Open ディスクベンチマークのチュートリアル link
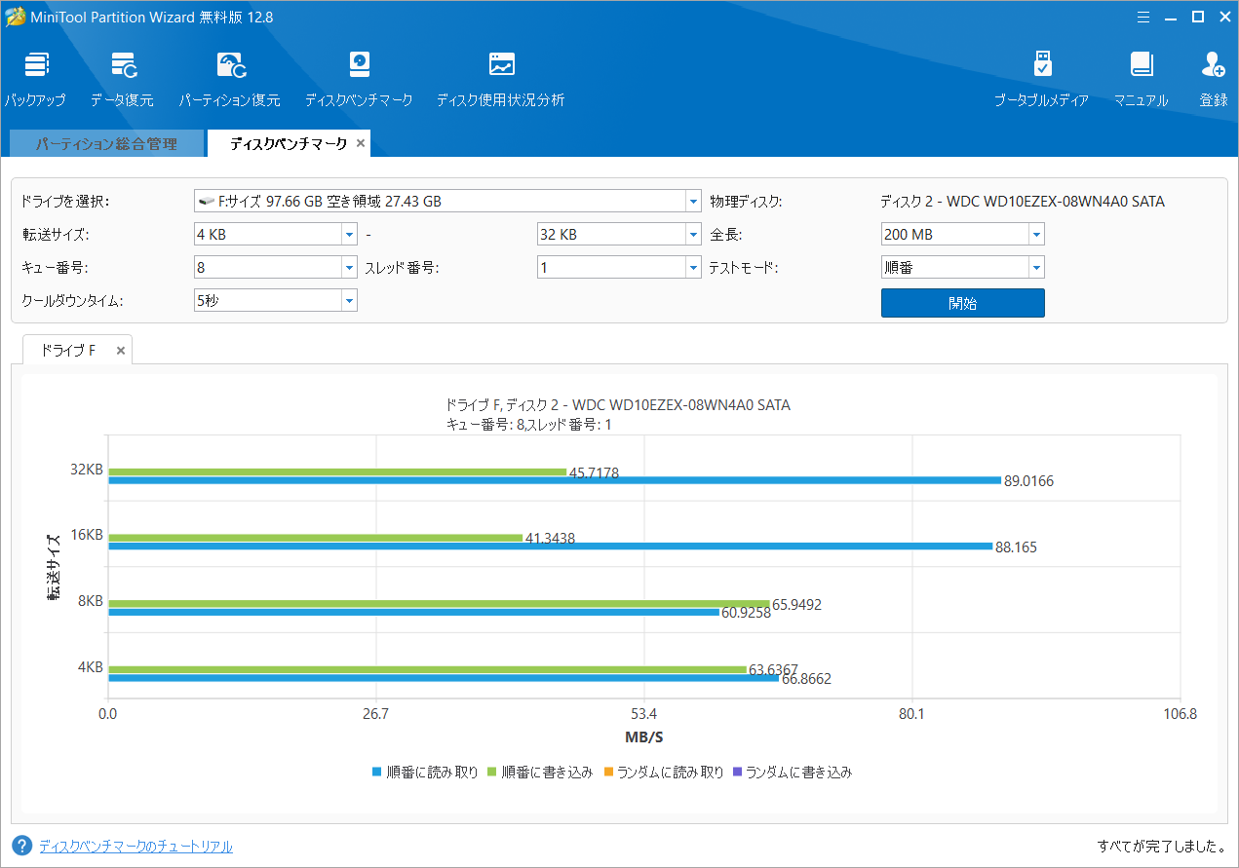1239x868 pixels. [x=136, y=847]
